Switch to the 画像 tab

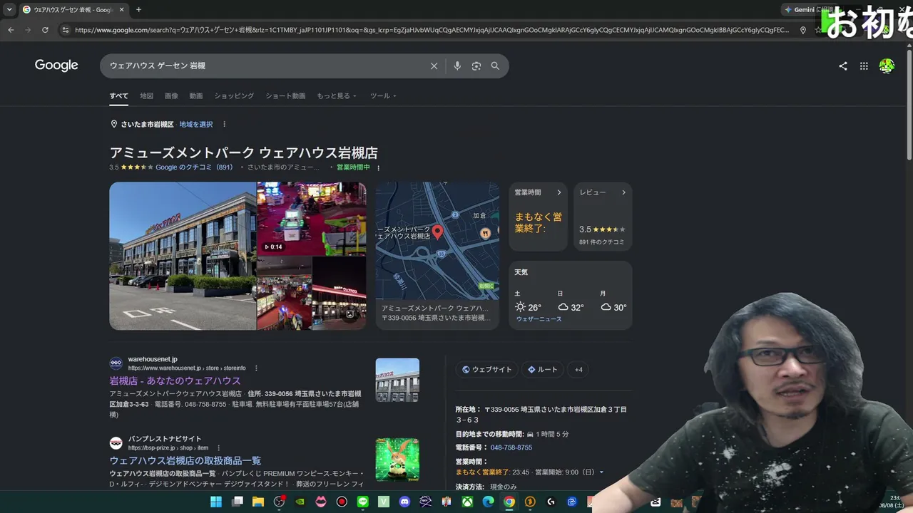[171, 96]
